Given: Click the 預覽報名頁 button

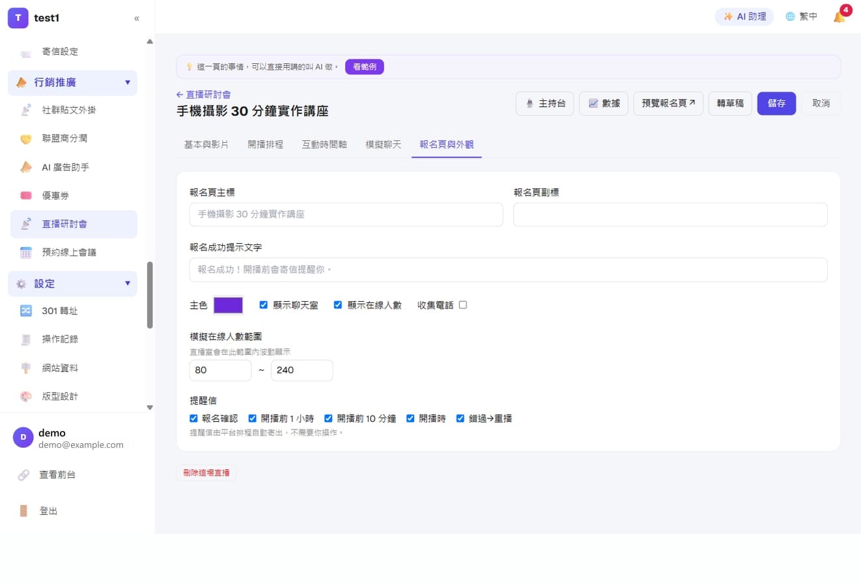Looking at the screenshot, I should point(668,104).
